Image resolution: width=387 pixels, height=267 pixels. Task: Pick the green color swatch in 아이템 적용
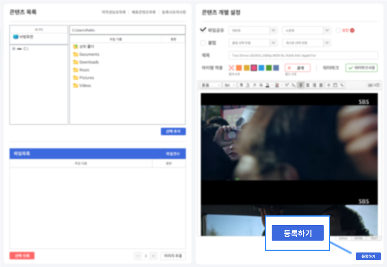268,67
